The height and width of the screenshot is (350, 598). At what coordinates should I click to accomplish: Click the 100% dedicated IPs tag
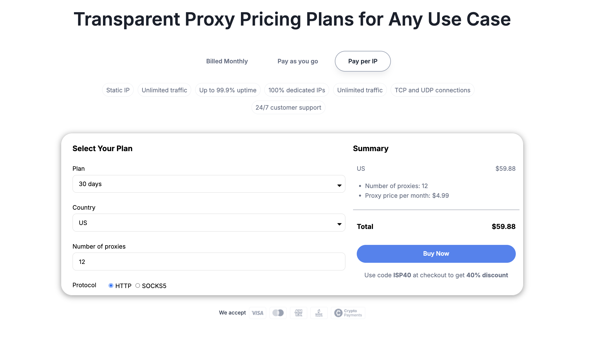(x=296, y=90)
